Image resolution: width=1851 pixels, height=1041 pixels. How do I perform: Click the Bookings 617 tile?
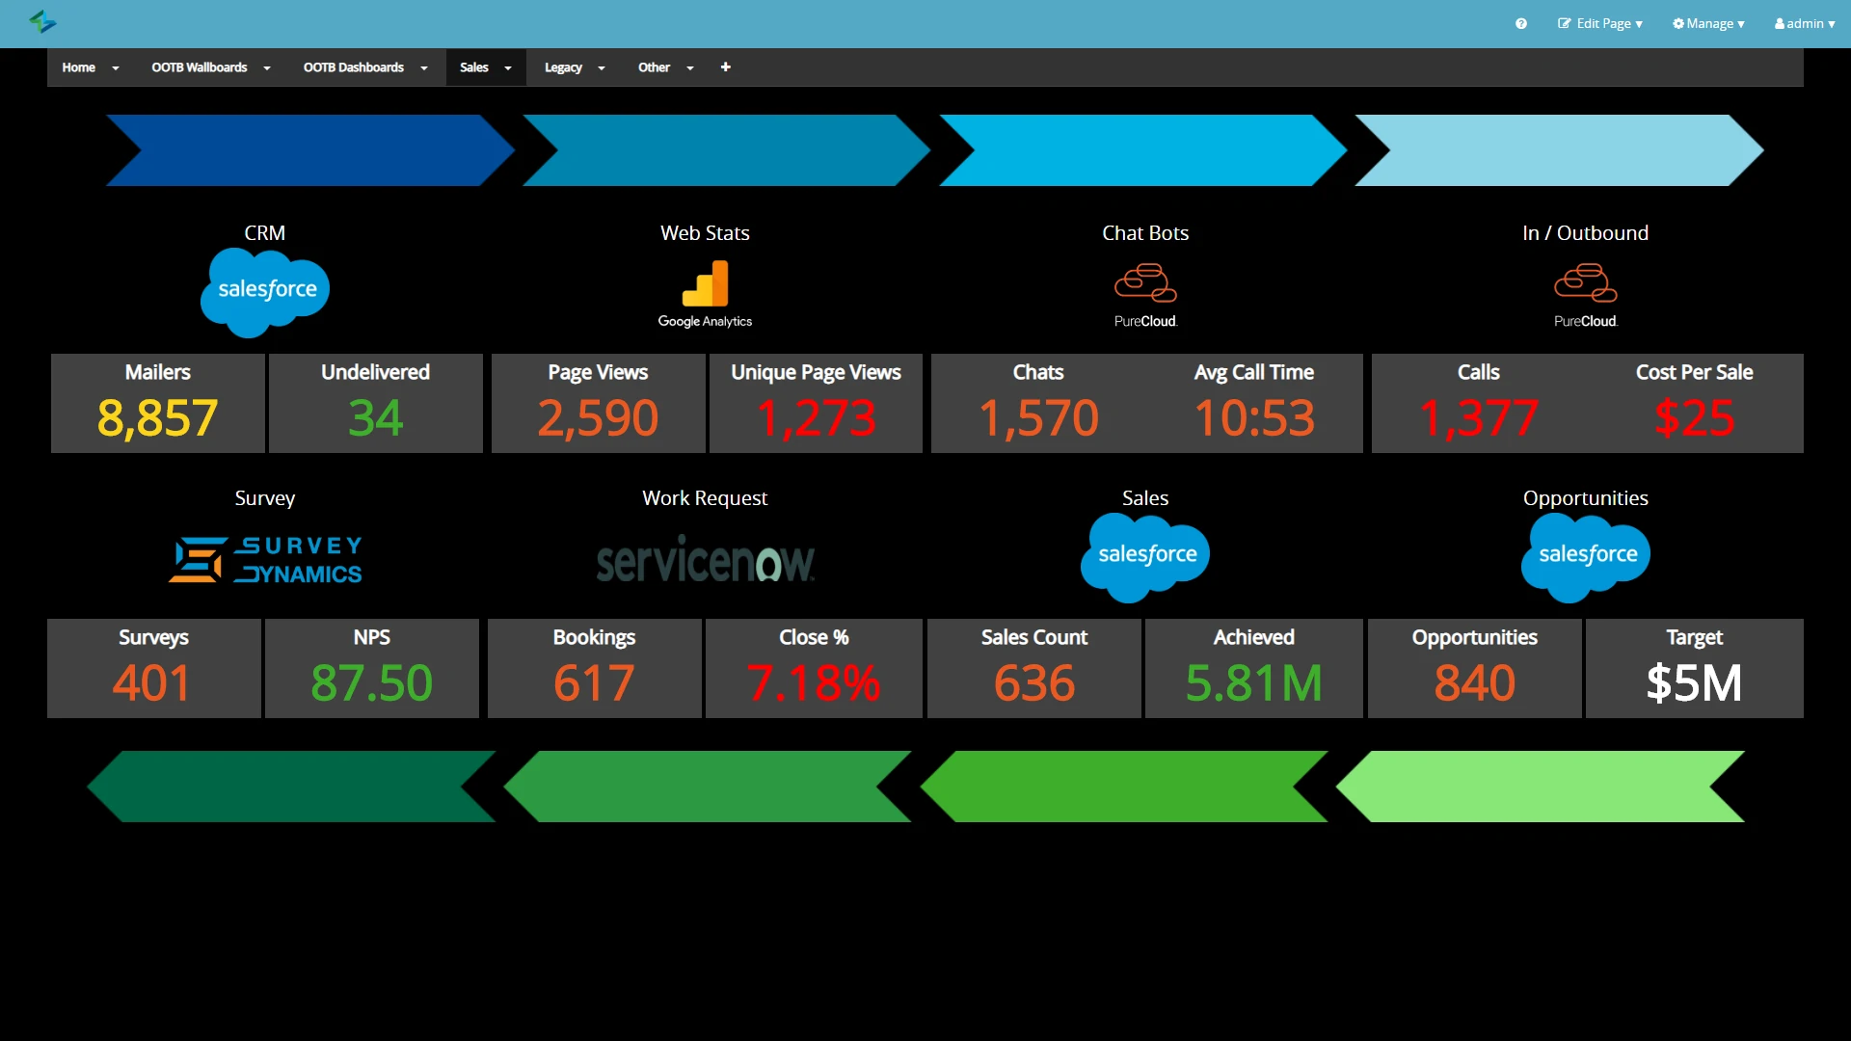pos(595,668)
